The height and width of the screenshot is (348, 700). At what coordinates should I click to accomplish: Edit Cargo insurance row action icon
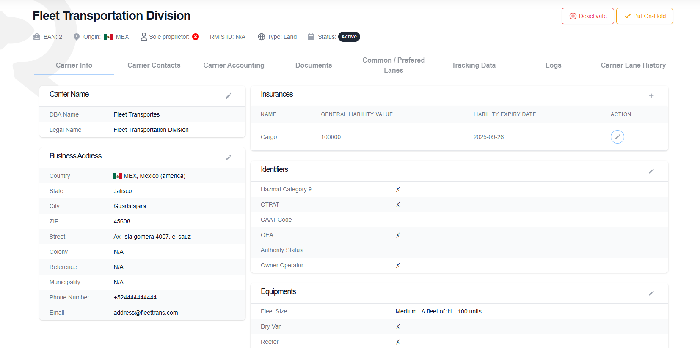point(617,137)
